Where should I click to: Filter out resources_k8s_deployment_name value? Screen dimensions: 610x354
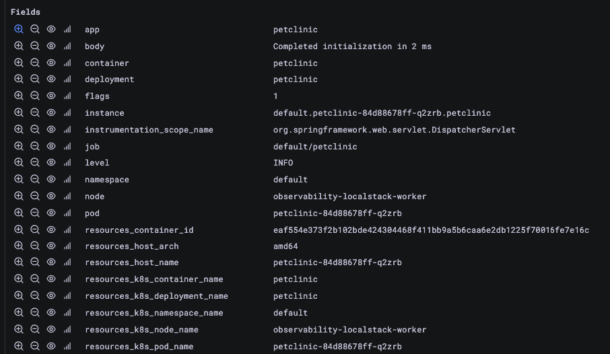(x=35, y=296)
